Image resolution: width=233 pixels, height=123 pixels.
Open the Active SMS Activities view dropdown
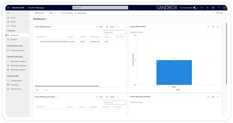coord(52,27)
